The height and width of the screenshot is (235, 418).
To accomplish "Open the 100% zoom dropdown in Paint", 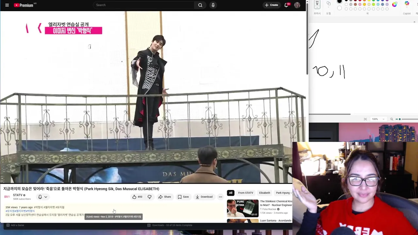I will pos(378,119).
